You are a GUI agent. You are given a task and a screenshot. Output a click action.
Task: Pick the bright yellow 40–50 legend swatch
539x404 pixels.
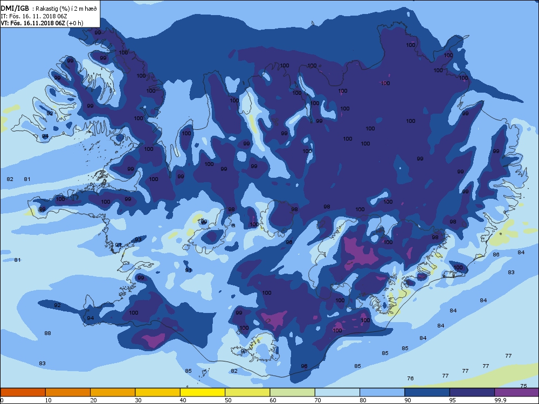point(203,392)
